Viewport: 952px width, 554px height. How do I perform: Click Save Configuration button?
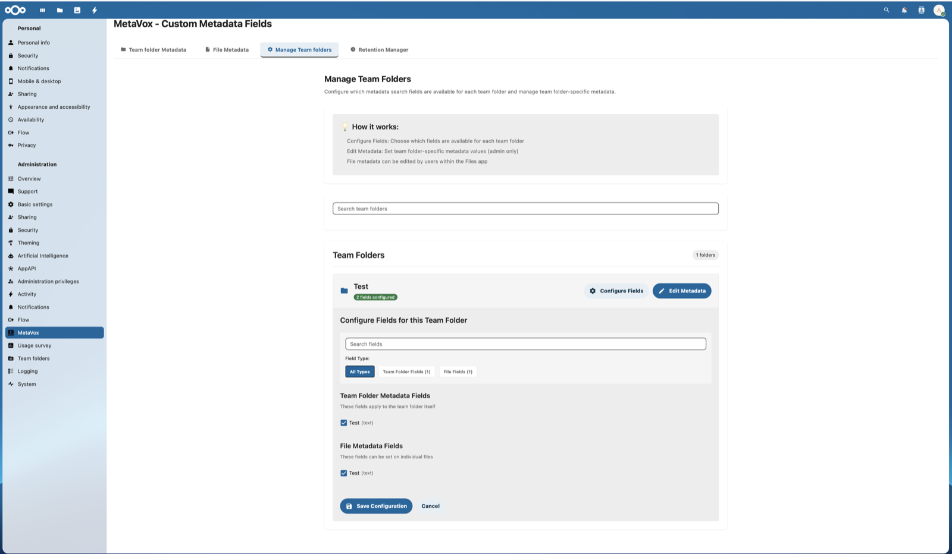375,506
